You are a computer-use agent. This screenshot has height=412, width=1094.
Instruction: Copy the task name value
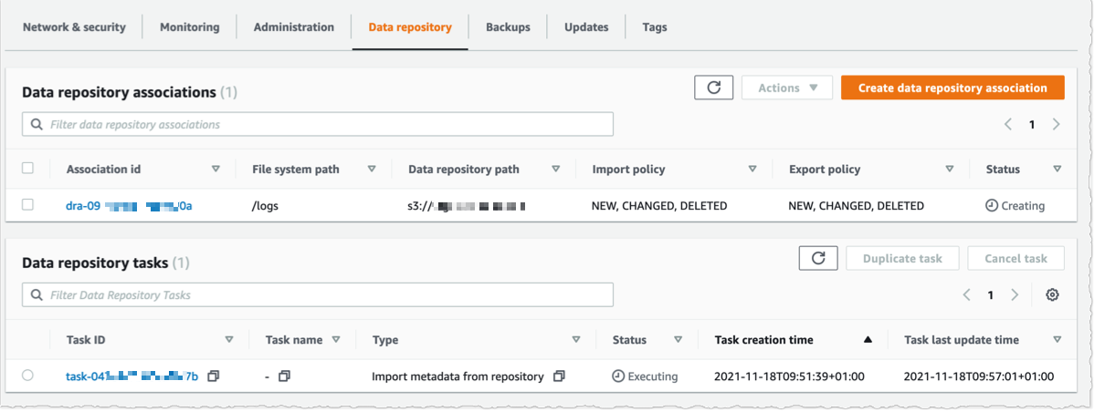click(x=284, y=376)
